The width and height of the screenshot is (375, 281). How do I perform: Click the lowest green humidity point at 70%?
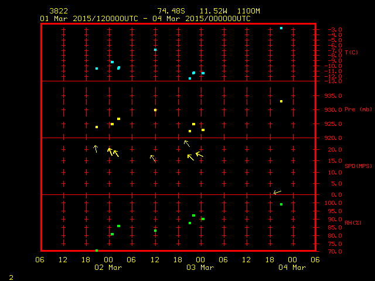[97, 251]
